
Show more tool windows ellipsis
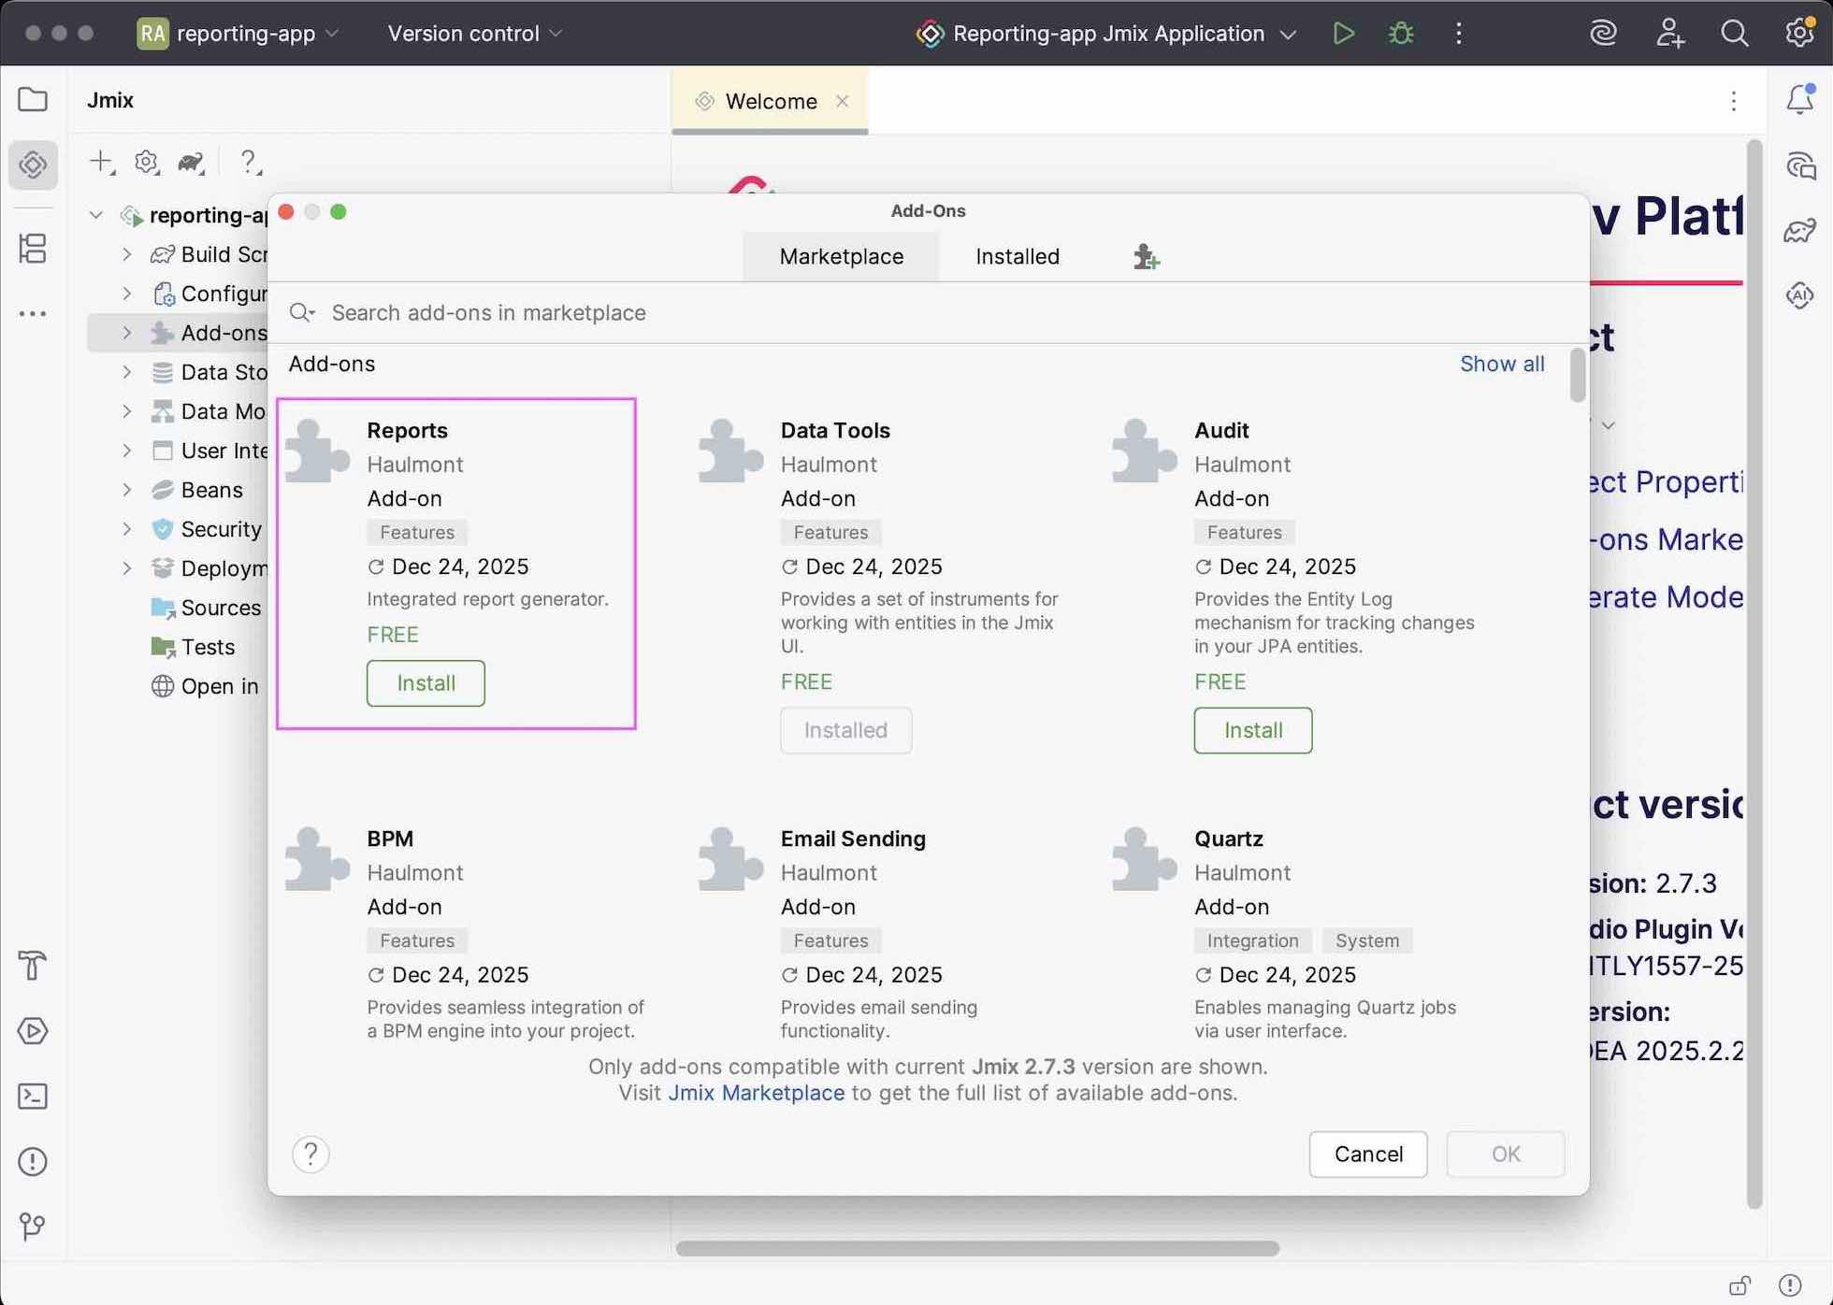(33, 314)
